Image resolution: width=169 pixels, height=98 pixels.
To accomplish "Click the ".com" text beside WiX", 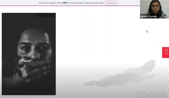I will (x=69, y=3).
